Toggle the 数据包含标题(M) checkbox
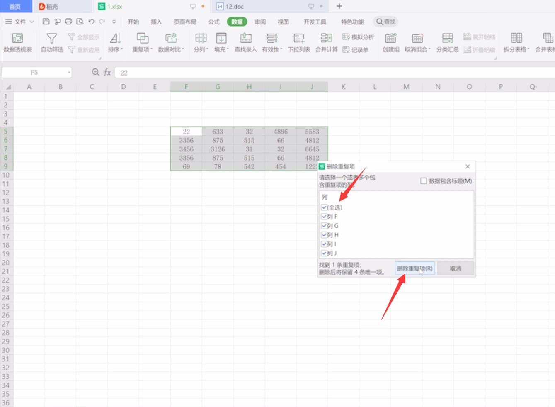Image resolution: width=555 pixels, height=407 pixels. click(x=424, y=181)
